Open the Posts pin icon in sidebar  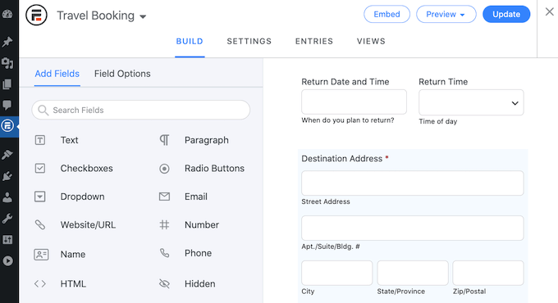tap(7, 42)
